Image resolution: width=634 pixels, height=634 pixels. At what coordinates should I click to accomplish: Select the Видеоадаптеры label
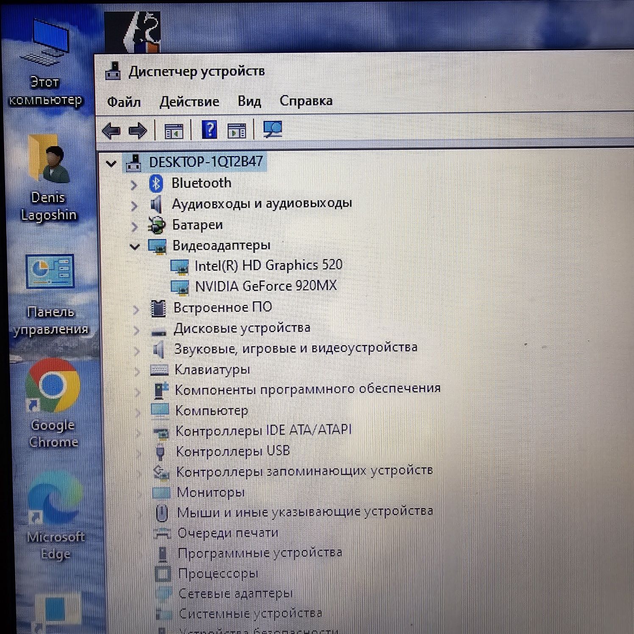(x=221, y=245)
